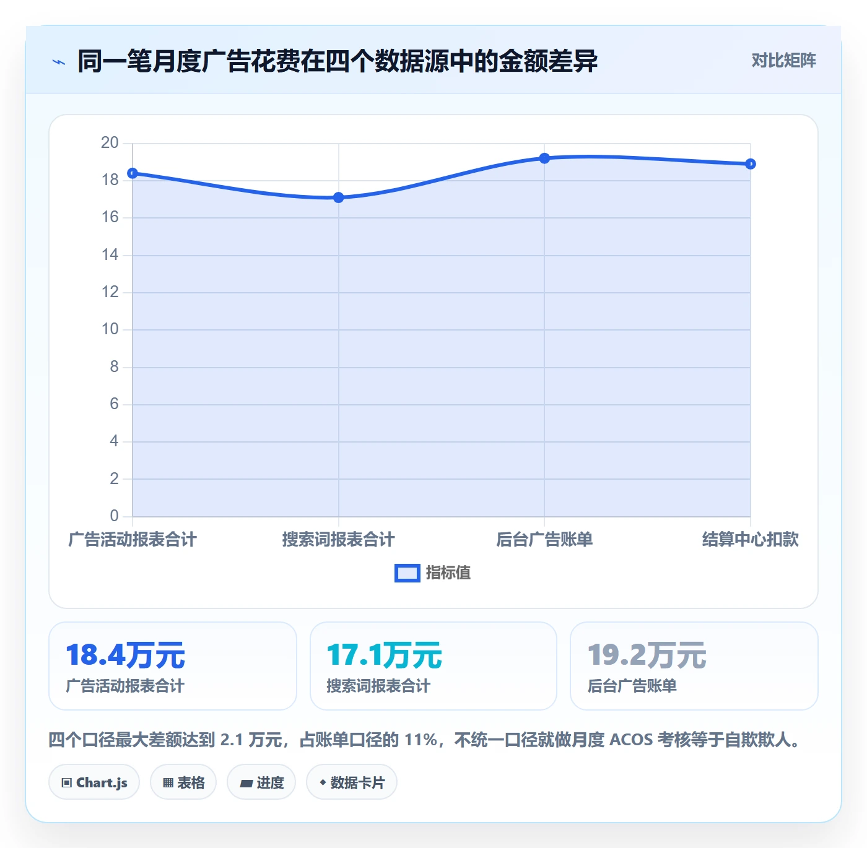Click the card title 同一笔月度广告花费在四个数据源中的金额差异
867x848 pixels.
point(338,61)
